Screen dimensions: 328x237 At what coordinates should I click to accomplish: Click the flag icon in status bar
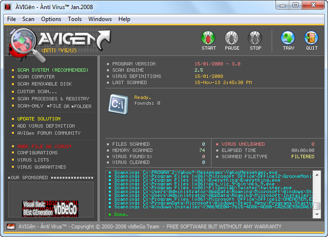[x=11, y=226]
